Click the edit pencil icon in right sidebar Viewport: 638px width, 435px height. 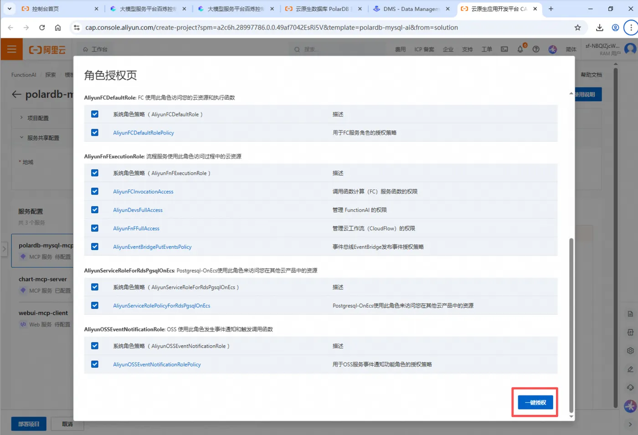[630, 369]
